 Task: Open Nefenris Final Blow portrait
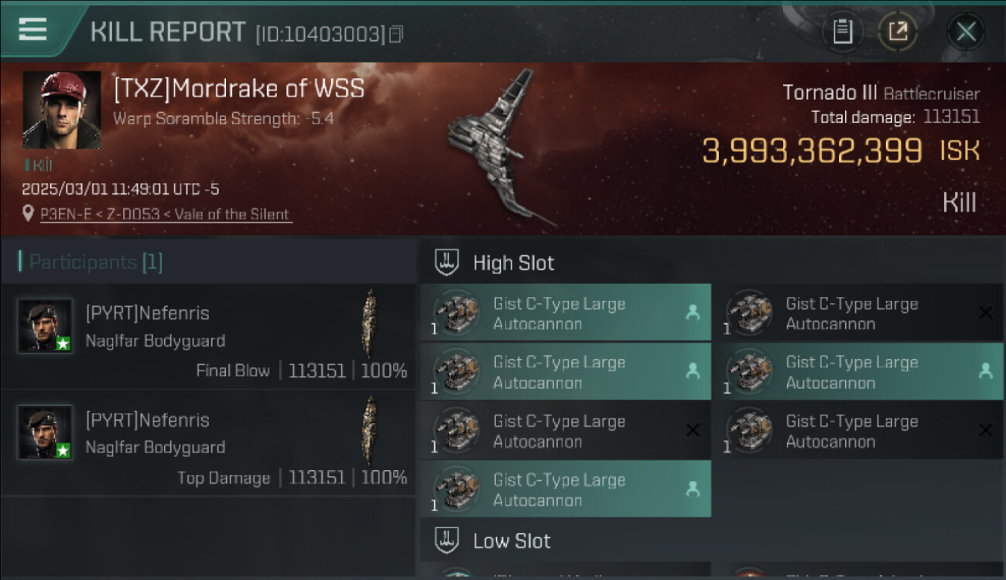pos(46,326)
